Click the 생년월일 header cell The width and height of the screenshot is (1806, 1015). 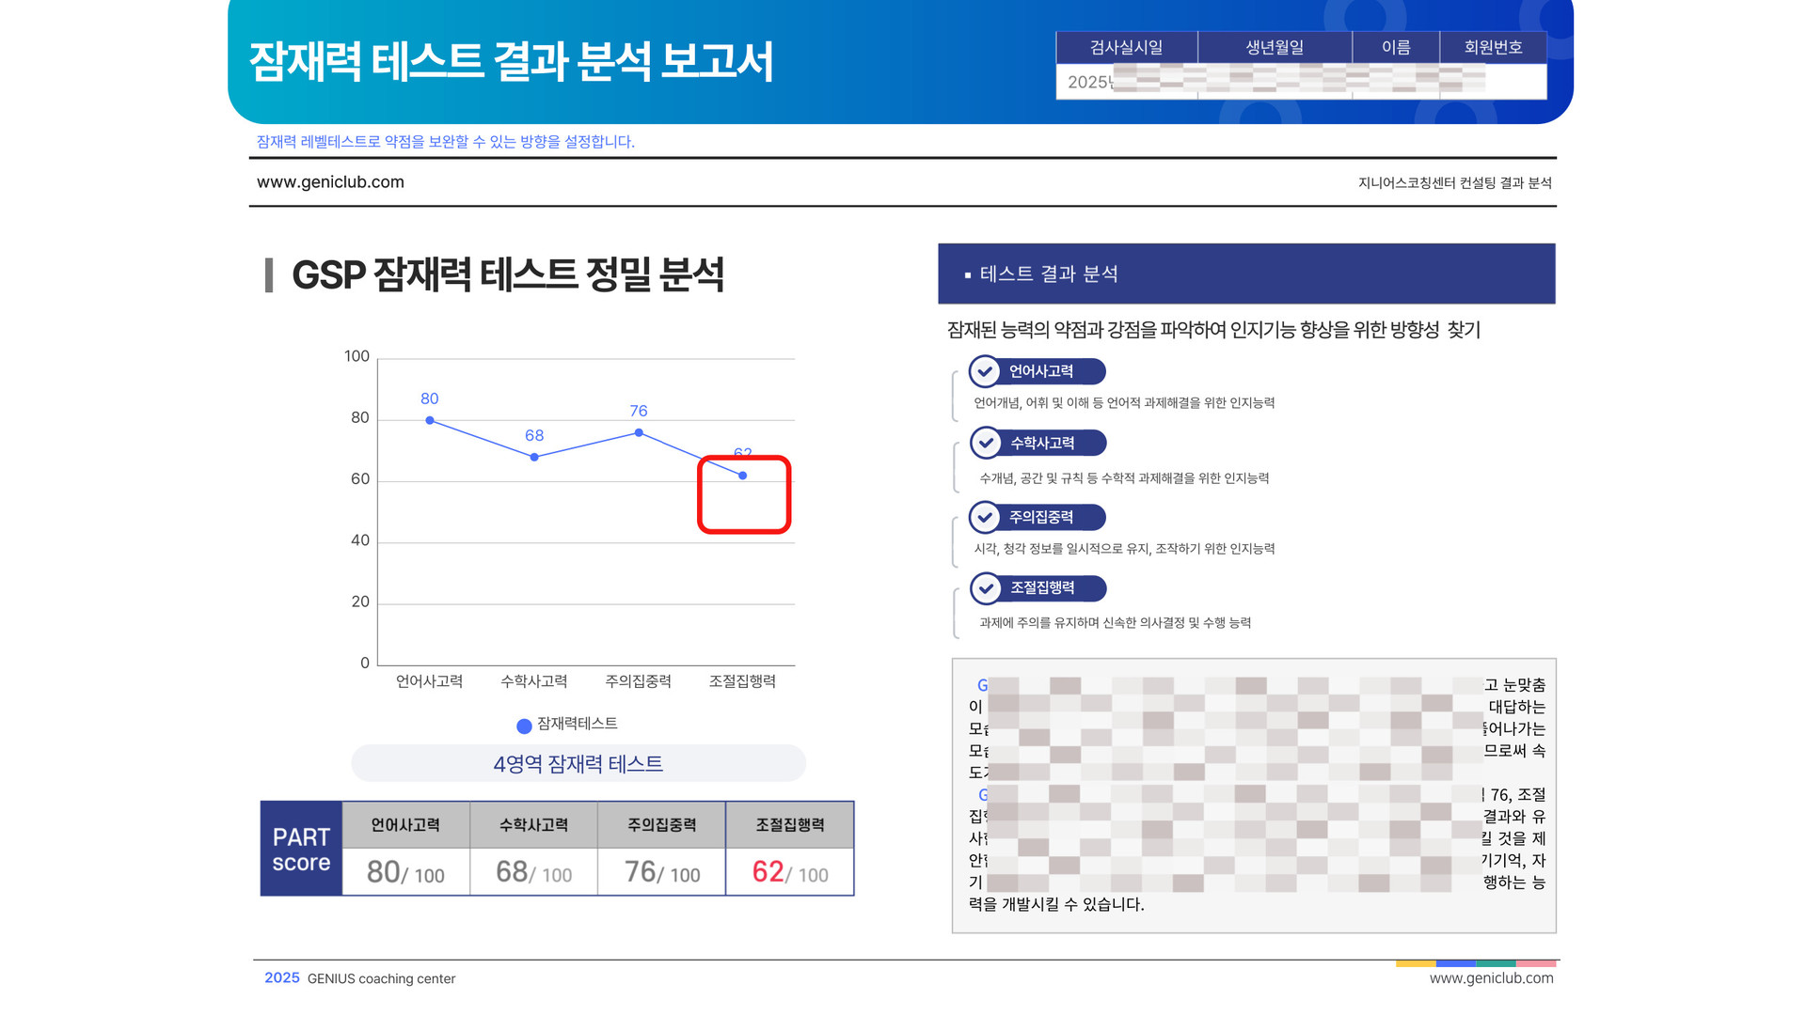click(x=1275, y=47)
